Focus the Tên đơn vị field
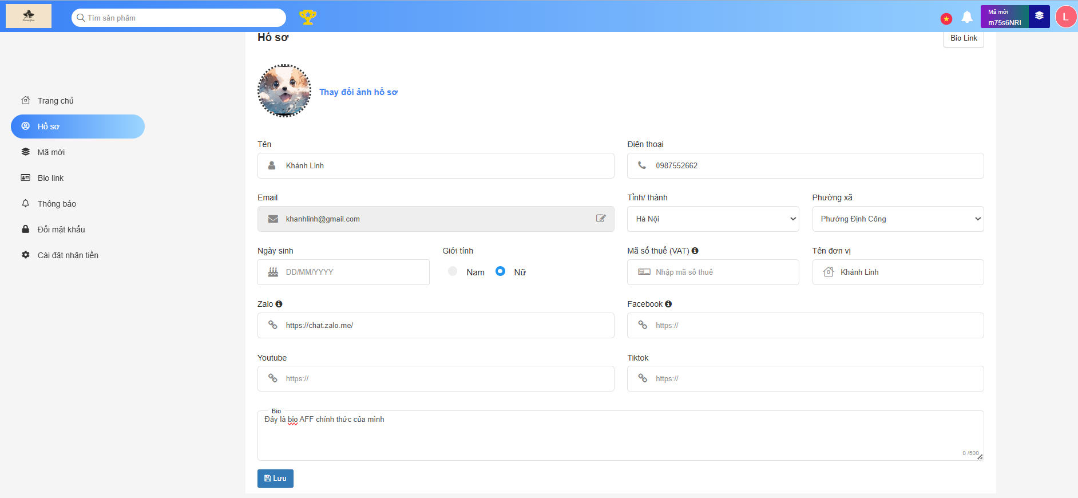This screenshot has width=1078, height=498. tap(898, 272)
